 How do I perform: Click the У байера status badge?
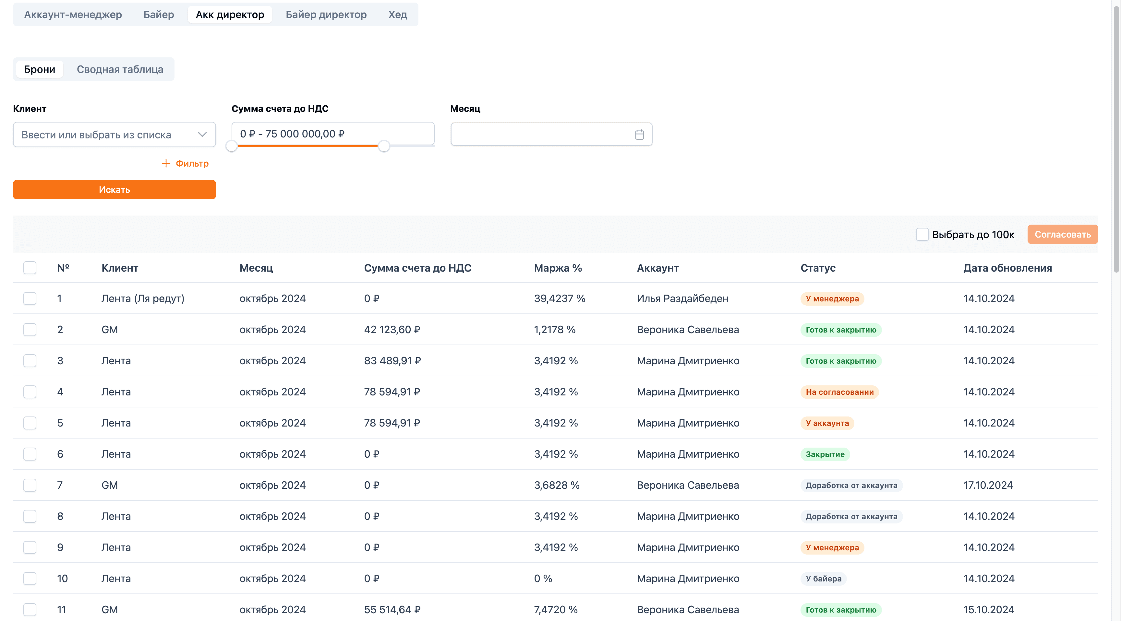pos(823,579)
